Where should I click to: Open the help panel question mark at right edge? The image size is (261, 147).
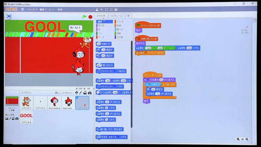tap(255, 20)
